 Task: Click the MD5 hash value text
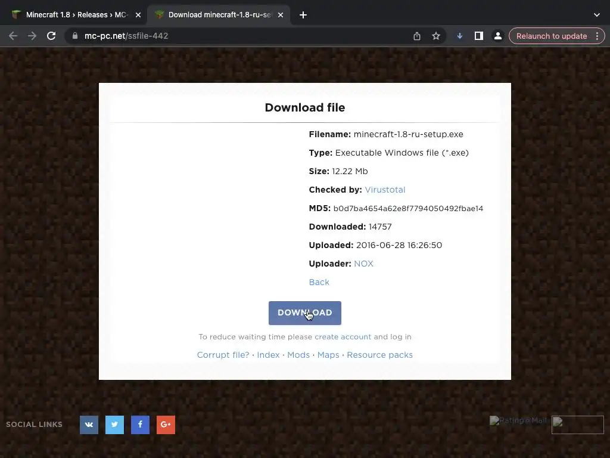tap(408, 208)
